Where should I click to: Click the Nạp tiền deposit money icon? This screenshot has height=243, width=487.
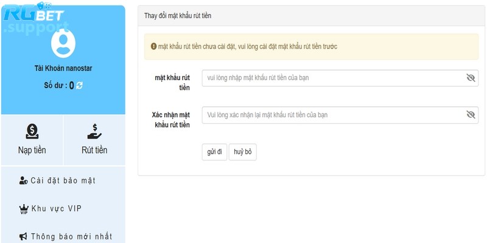click(x=32, y=131)
